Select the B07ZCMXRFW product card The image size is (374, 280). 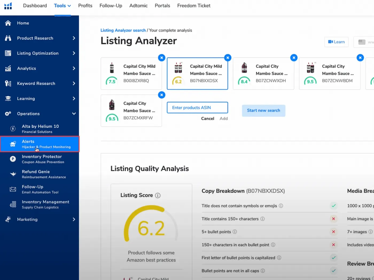pos(131,111)
